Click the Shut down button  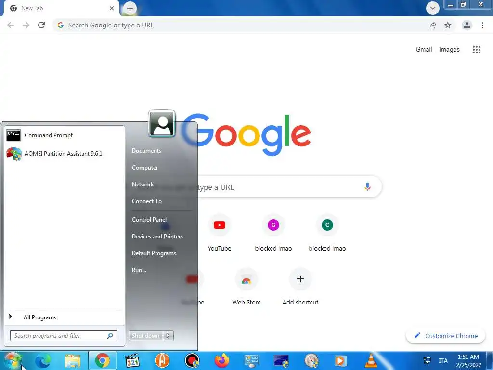point(145,336)
